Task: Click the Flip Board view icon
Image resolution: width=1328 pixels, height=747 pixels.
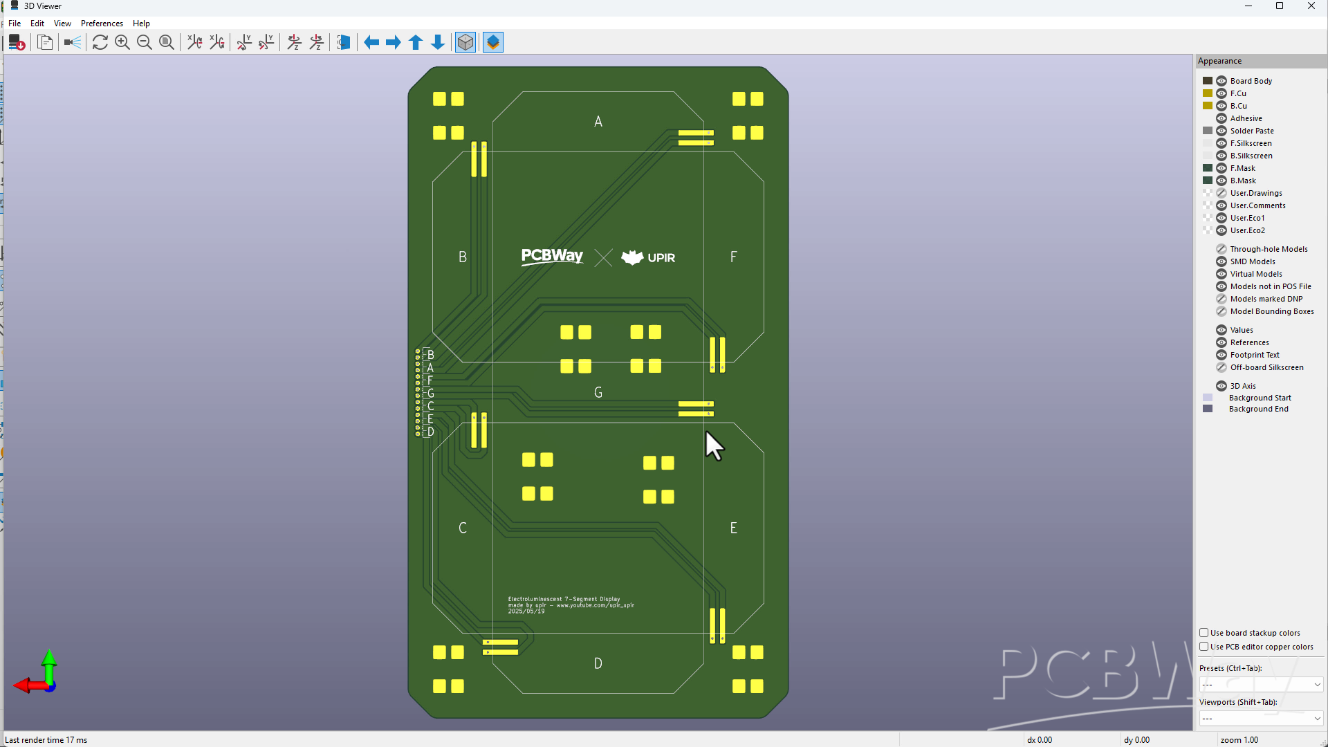Action: pyautogui.click(x=344, y=43)
